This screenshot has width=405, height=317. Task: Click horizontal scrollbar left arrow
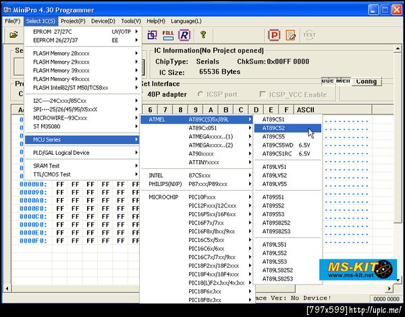[7, 288]
